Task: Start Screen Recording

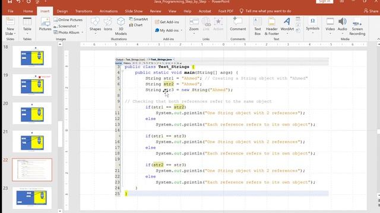Action: click(x=357, y=27)
